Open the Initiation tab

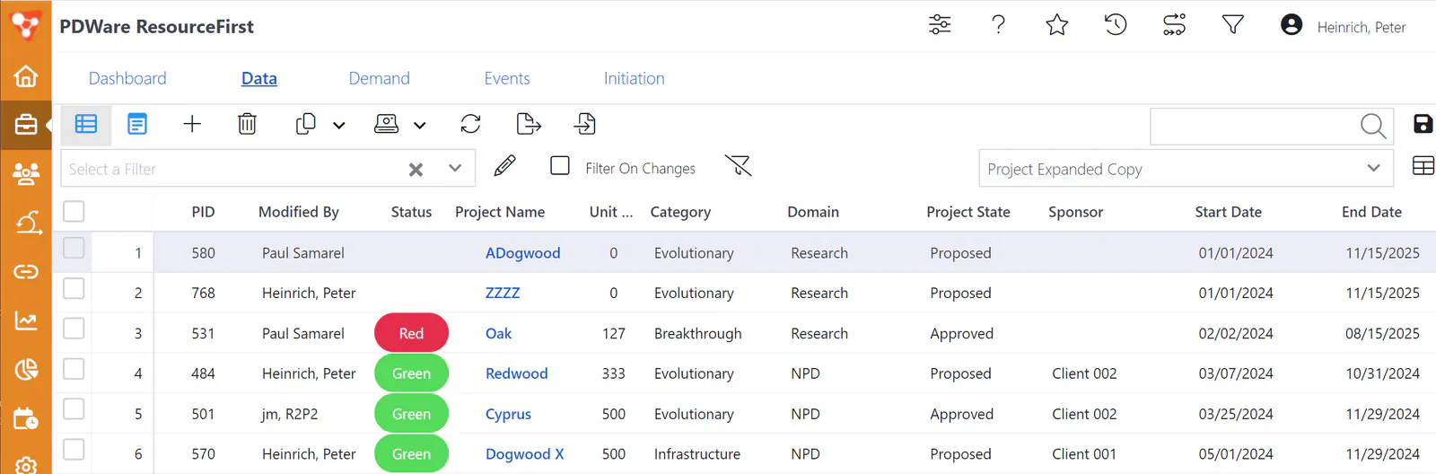[x=635, y=78]
